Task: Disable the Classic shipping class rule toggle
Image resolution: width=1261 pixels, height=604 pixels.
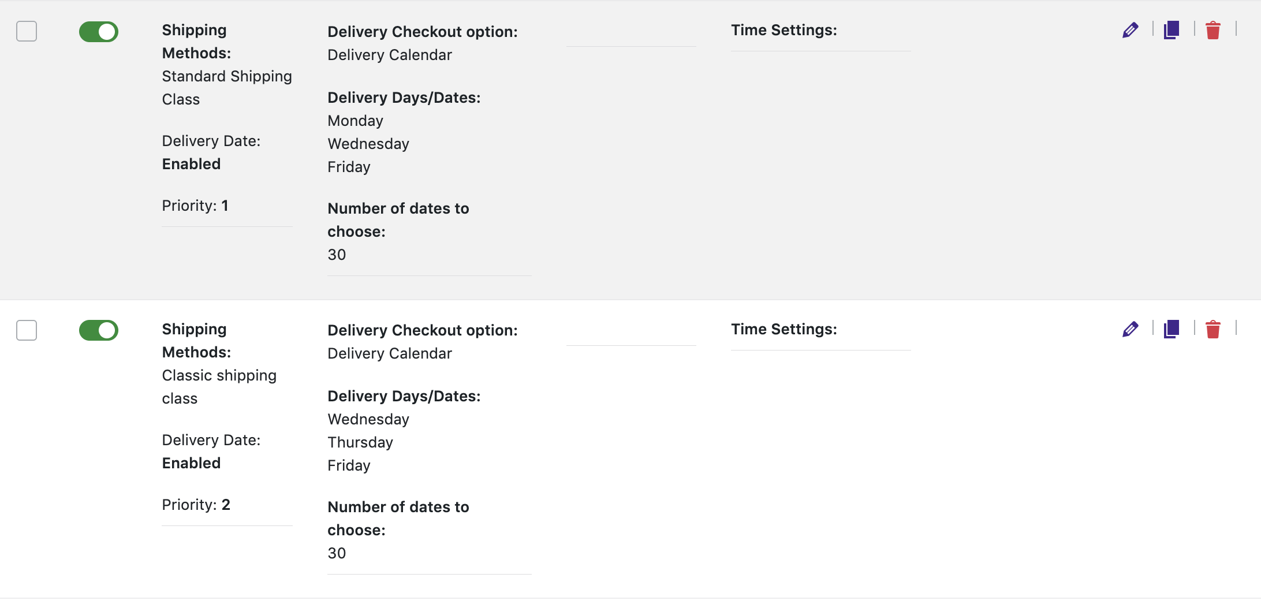Action: point(99,330)
